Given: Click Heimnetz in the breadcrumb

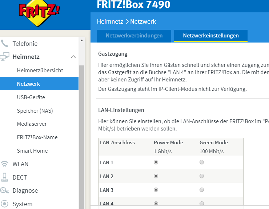Looking at the screenshot, I should (x=110, y=21).
